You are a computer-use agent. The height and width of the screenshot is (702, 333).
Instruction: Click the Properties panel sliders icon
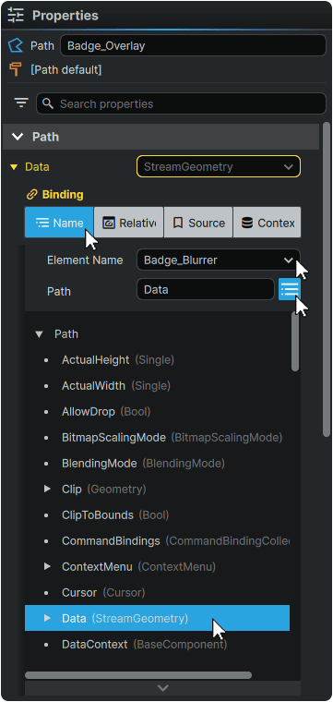tap(16, 15)
